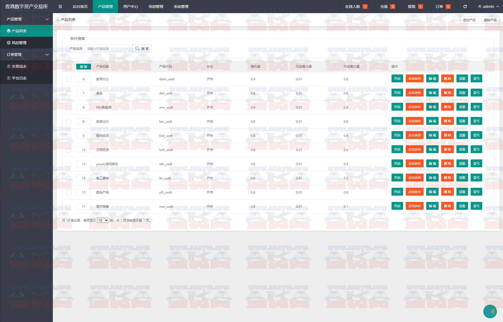Select the checkbox for the 旅游出行 row
Image resolution: width=503 pixels, height=322 pixels.
[x=69, y=122]
